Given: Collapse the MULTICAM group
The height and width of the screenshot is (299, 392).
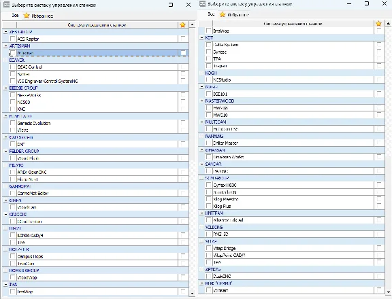Looking at the screenshot, I should pyautogui.click(x=201, y=122).
